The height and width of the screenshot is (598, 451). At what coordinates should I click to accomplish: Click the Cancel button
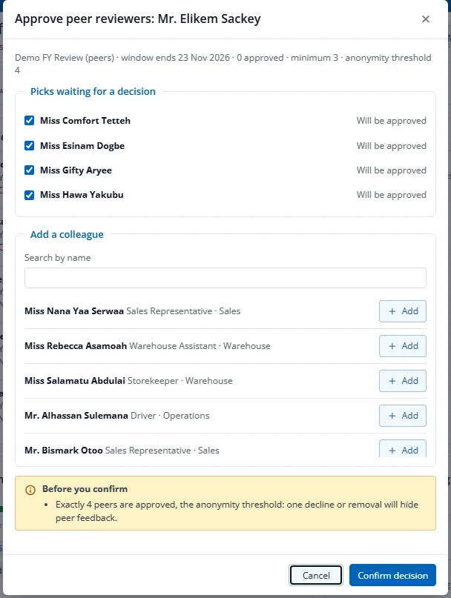point(316,575)
